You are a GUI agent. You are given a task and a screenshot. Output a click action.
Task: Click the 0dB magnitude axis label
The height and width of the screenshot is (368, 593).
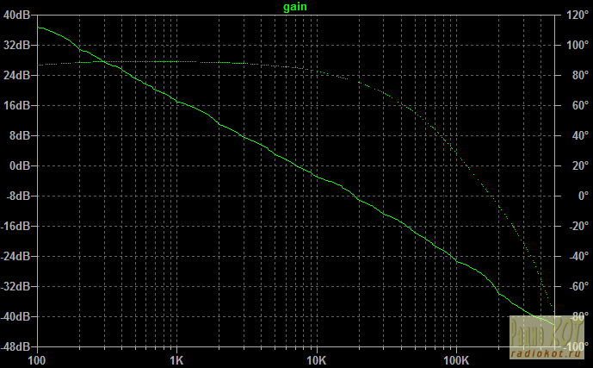coord(22,165)
